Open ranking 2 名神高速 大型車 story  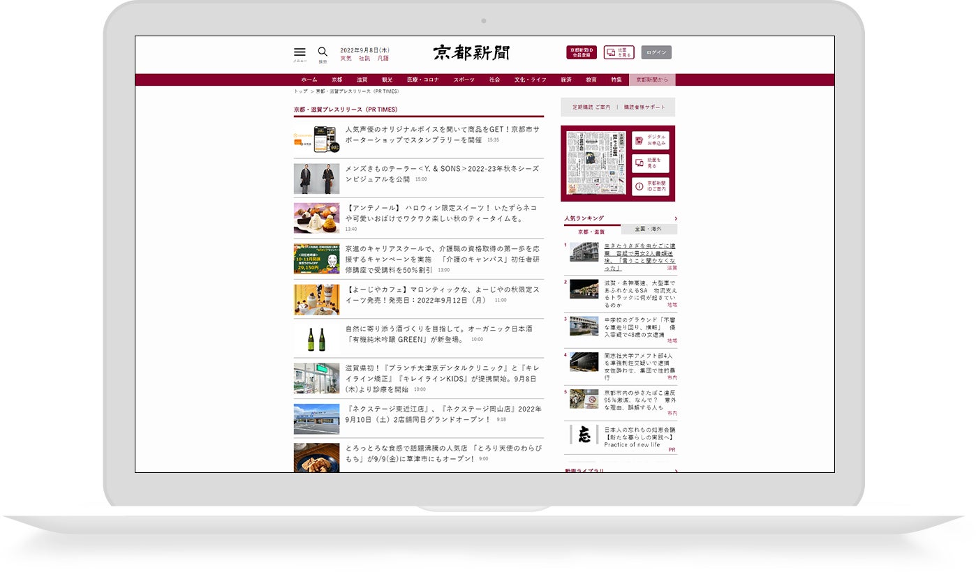[640, 293]
